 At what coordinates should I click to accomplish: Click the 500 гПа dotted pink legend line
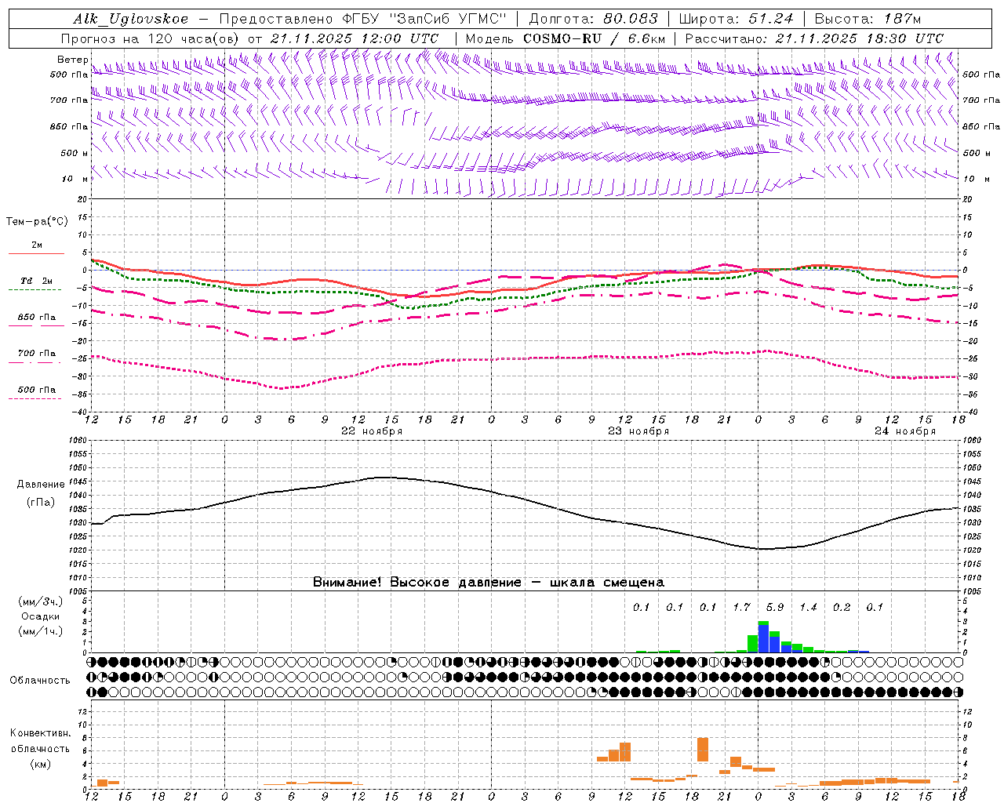35,398
